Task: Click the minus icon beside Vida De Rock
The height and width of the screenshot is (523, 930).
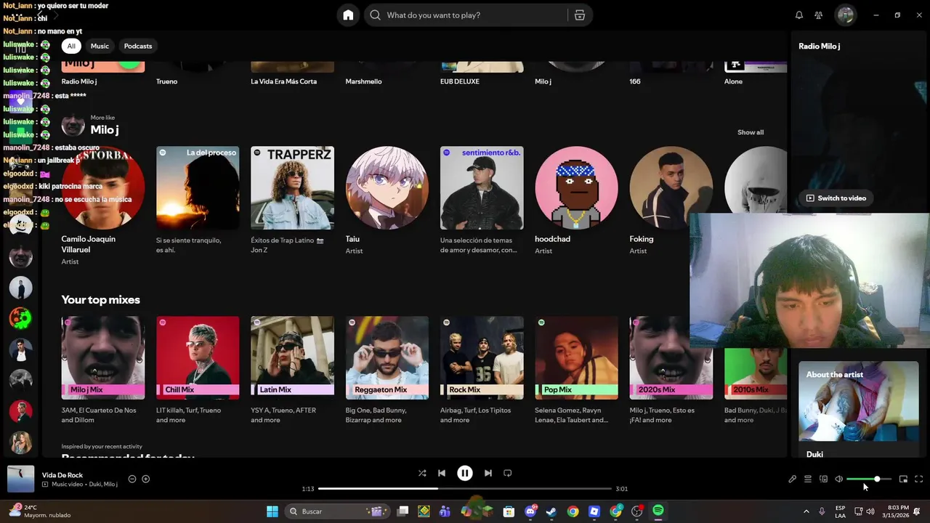Action: (x=132, y=479)
